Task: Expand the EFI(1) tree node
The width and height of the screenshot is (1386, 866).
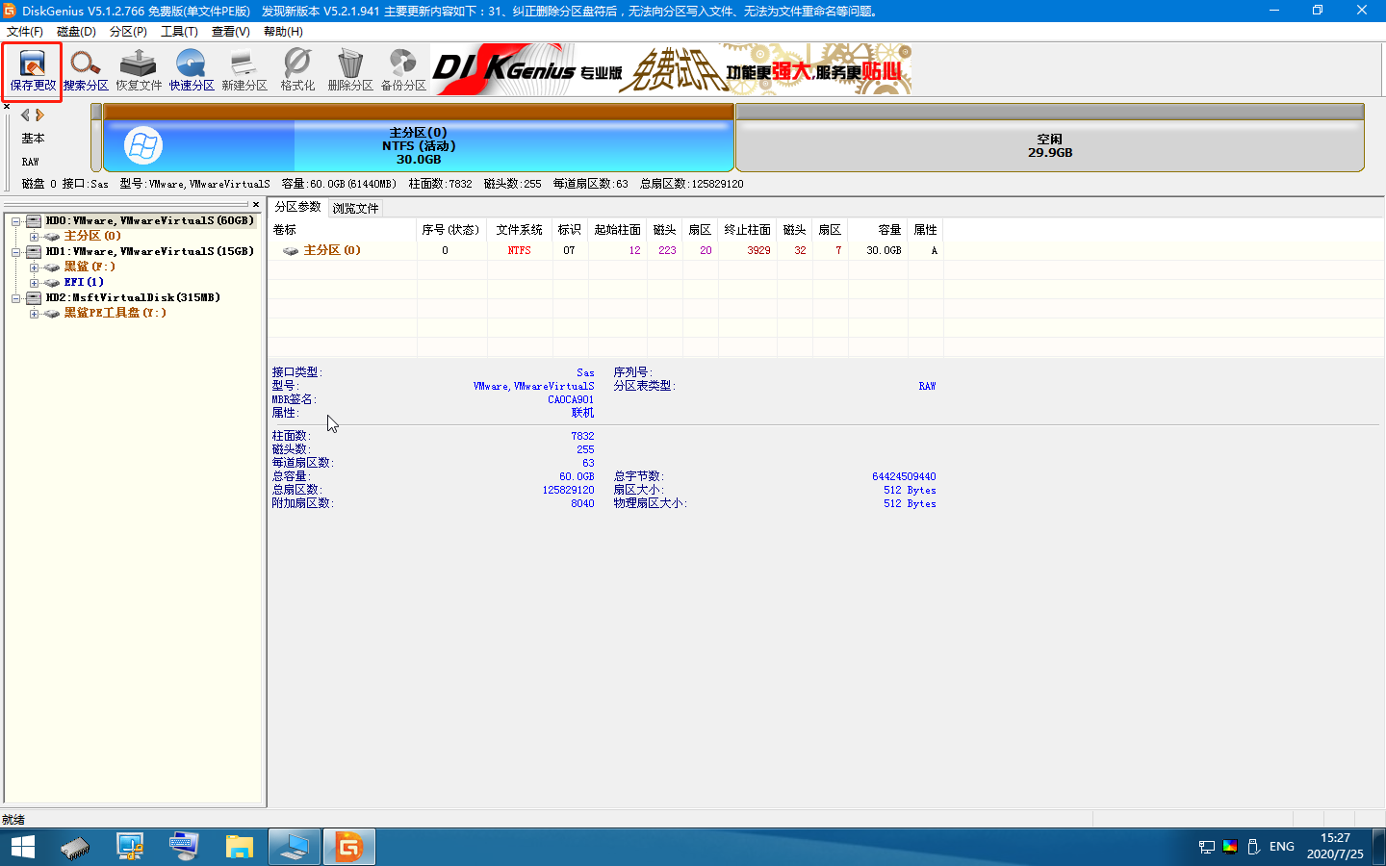Action: point(34,283)
